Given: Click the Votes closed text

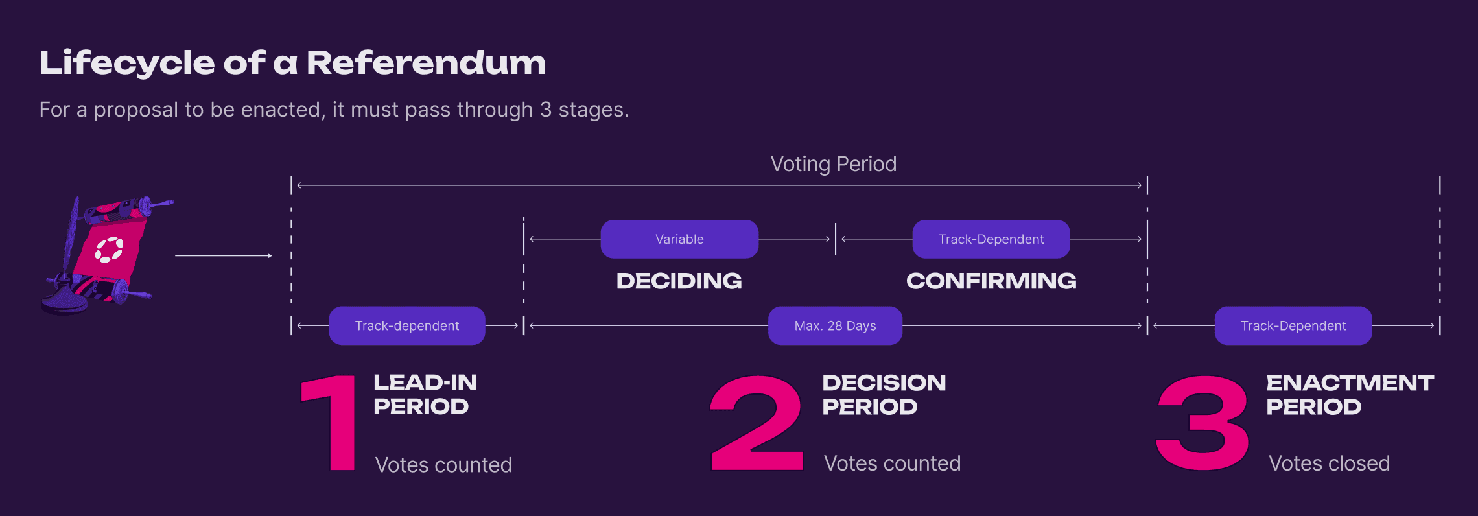Looking at the screenshot, I should (1329, 463).
